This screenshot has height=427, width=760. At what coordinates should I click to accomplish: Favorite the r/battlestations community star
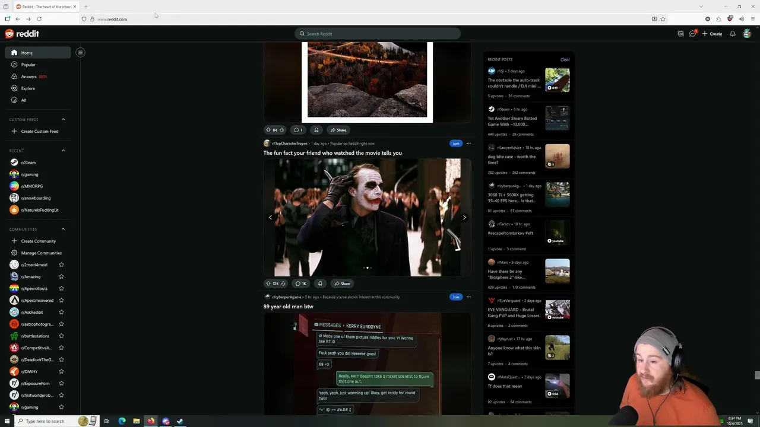pyautogui.click(x=61, y=336)
